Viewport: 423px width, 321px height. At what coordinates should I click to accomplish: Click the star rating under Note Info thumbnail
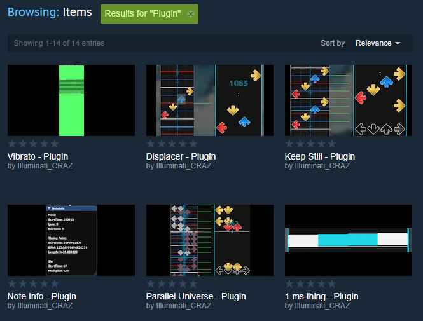[x=33, y=283]
